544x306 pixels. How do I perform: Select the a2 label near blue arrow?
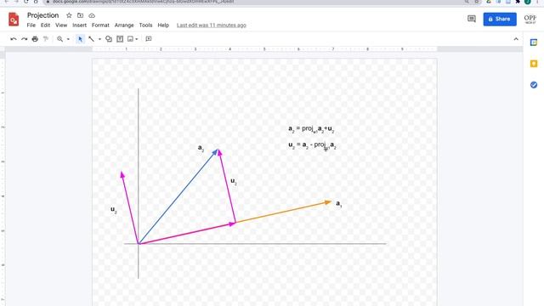pos(201,149)
